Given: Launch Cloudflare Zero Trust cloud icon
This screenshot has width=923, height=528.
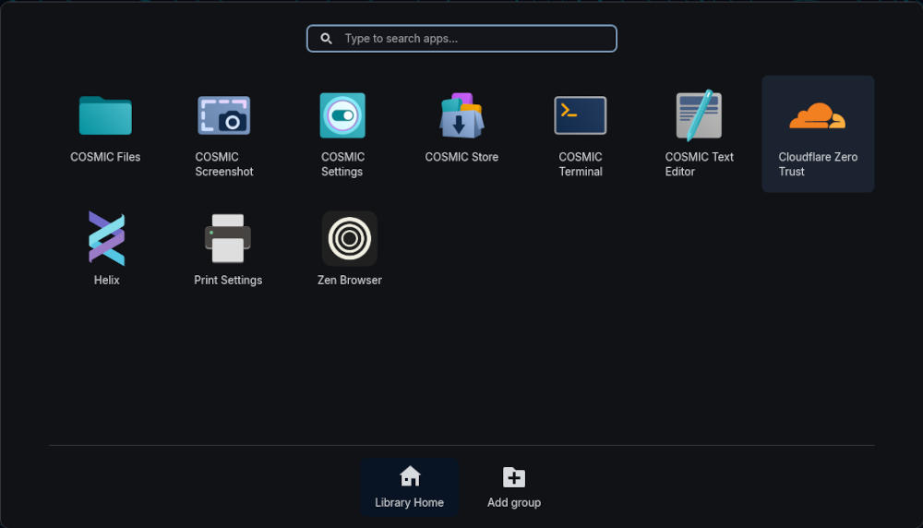Looking at the screenshot, I should click(x=818, y=115).
